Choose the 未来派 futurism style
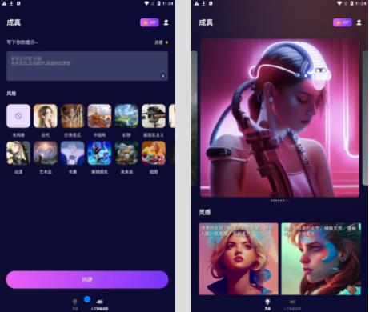Image resolution: width=369 pixels, height=312 pixels. point(126,153)
